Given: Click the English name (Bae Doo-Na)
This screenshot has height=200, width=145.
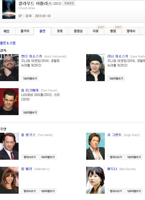Looking at the screenshot, I should (x=127, y=169).
